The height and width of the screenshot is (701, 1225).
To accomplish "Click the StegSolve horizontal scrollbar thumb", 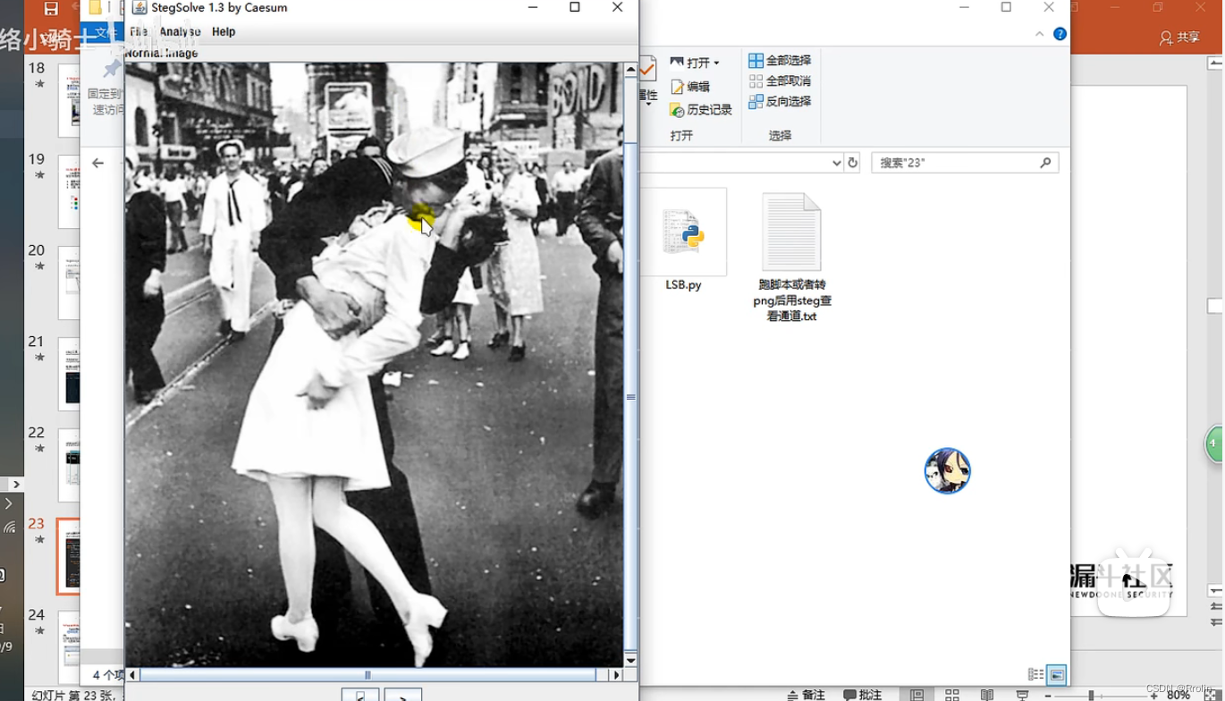I will (367, 675).
